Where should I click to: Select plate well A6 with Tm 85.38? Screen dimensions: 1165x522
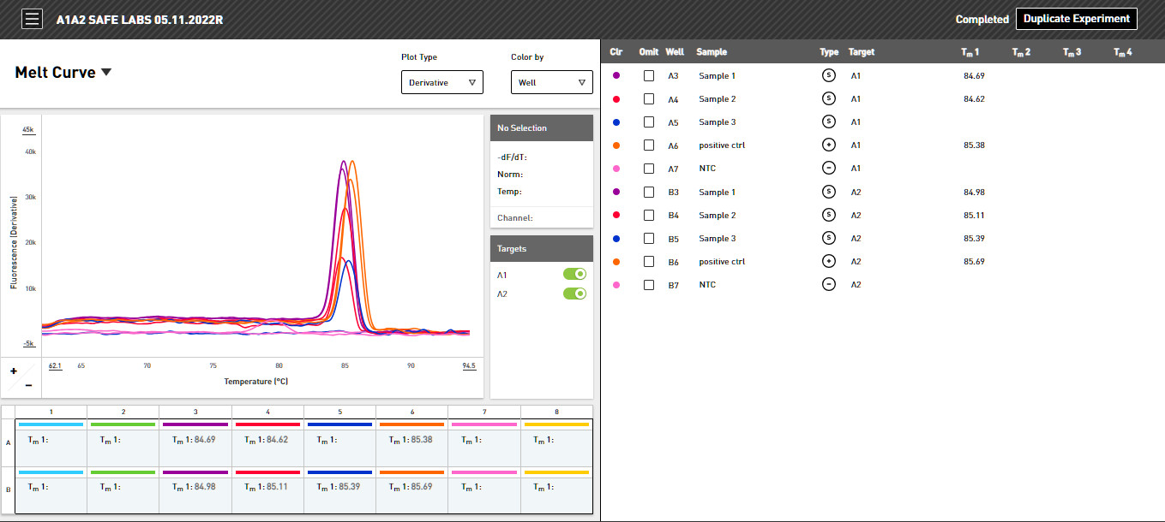tap(411, 442)
